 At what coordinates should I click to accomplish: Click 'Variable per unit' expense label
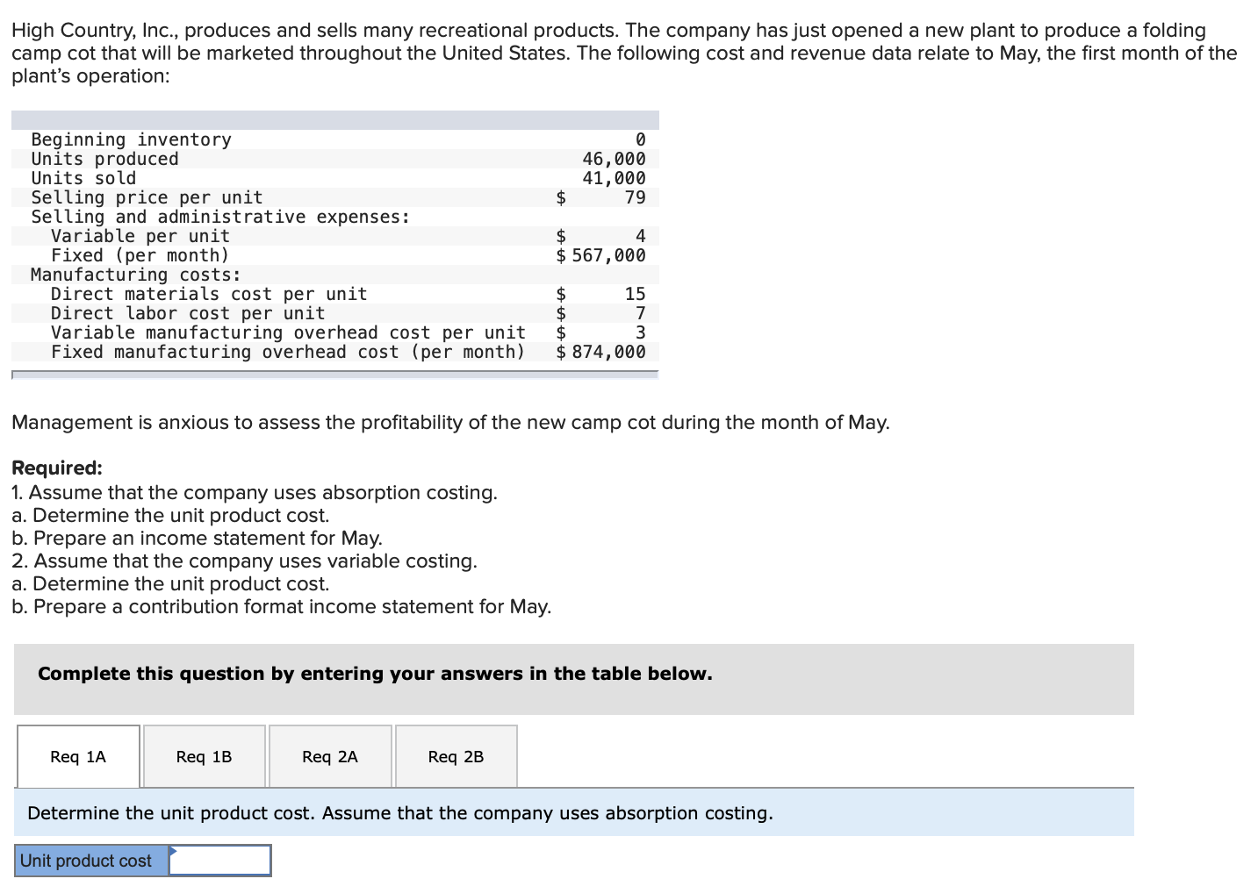(x=140, y=236)
